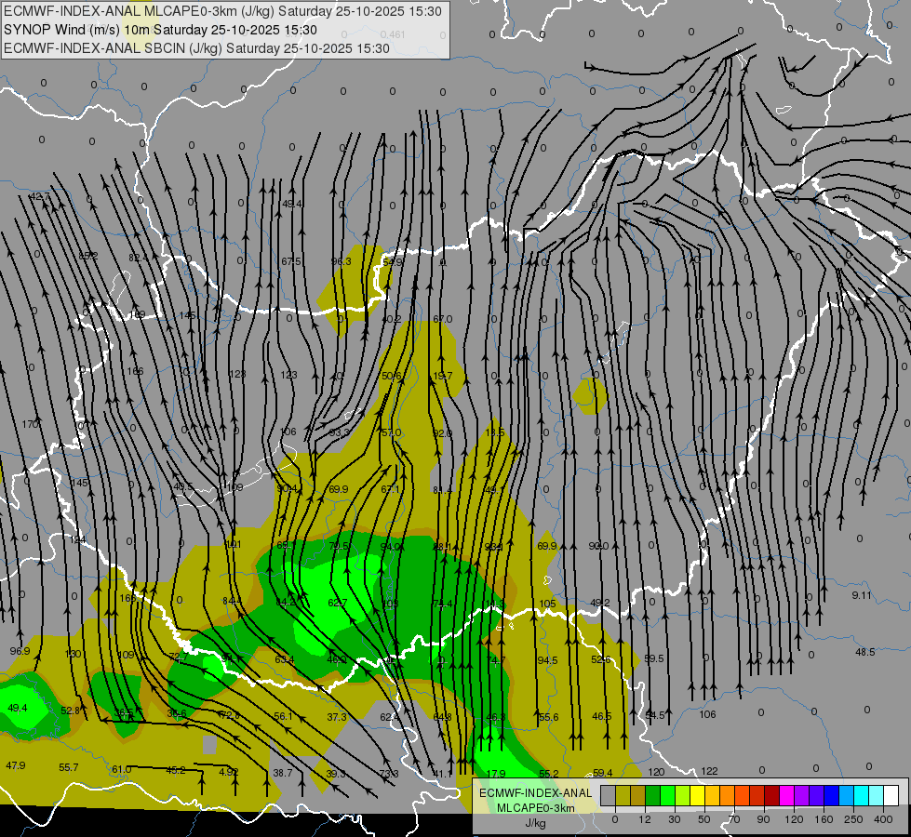Click the 'ECMWF-INDEX-ANAL MLCAPE0-3km' header line
The height and width of the screenshot is (837, 911).
click(x=222, y=11)
